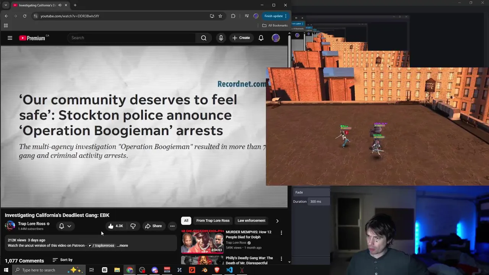Screen dimensions: 489x275
Task: Switch to OBS Studio on the taskbar
Action: (142, 270)
